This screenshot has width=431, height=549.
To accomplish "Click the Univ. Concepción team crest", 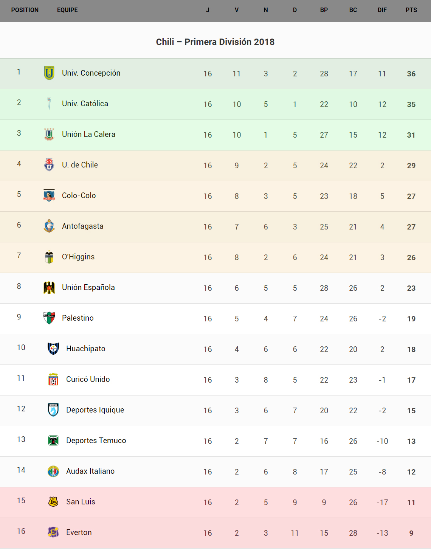I will (x=49, y=73).
